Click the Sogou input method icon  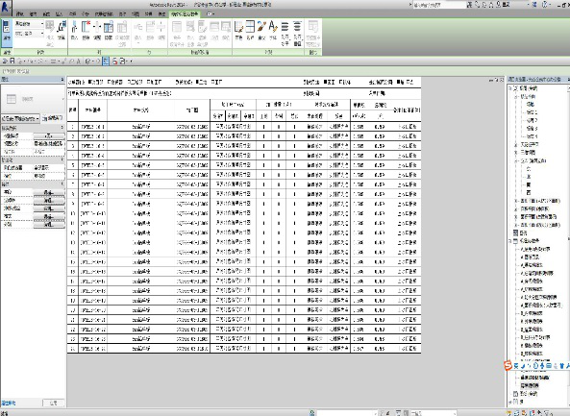pyautogui.click(x=508, y=365)
